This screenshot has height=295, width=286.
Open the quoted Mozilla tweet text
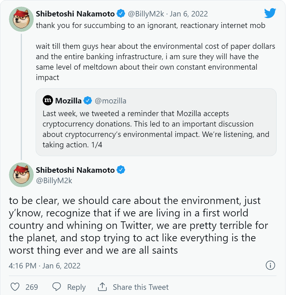[x=156, y=129]
